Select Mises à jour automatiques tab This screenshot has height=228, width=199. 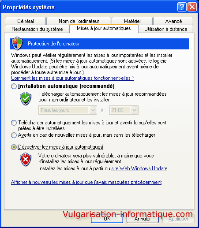point(104,28)
